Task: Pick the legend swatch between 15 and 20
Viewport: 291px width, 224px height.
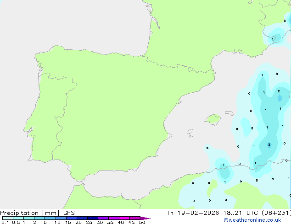Action: 72,218
